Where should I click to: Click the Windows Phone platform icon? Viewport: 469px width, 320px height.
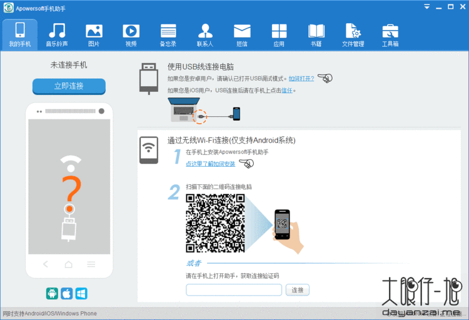[x=81, y=293]
